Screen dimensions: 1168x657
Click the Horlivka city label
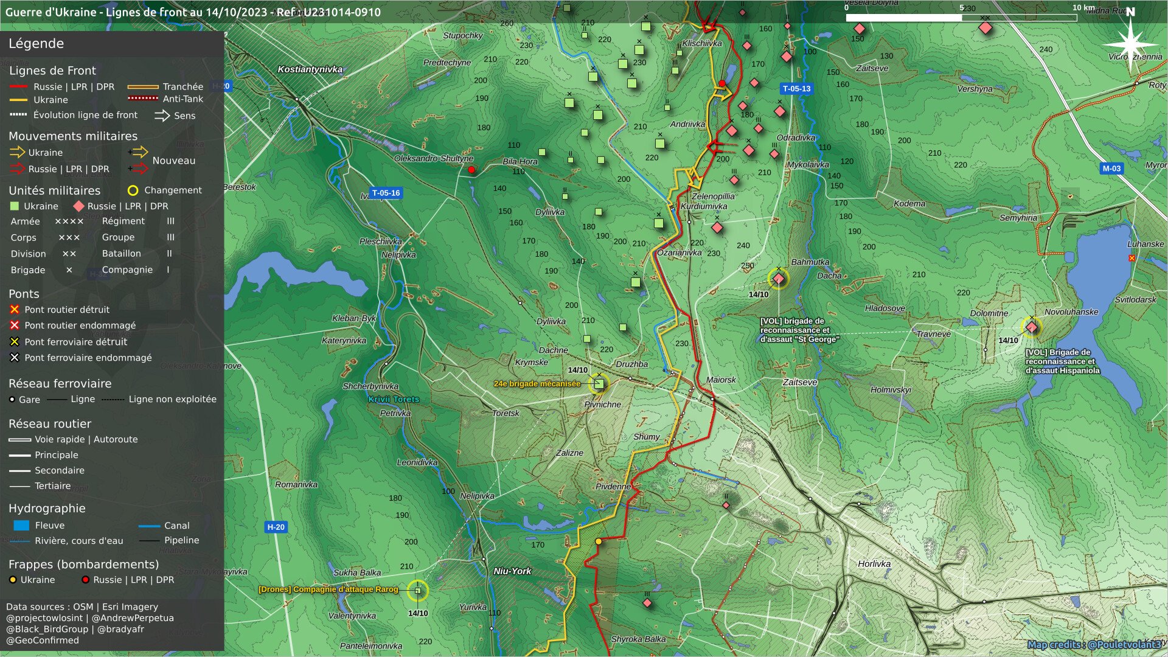tap(874, 564)
